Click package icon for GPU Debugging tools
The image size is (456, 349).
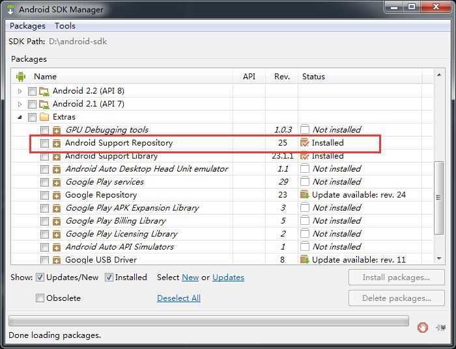[x=57, y=130]
